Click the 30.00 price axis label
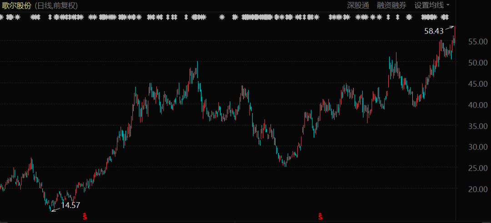The image size is (491, 223). [478, 147]
